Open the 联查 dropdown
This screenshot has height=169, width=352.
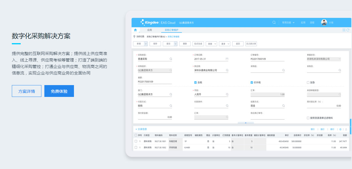point(211,44)
